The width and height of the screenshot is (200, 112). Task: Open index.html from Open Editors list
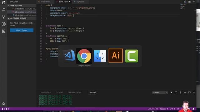click(22, 9)
